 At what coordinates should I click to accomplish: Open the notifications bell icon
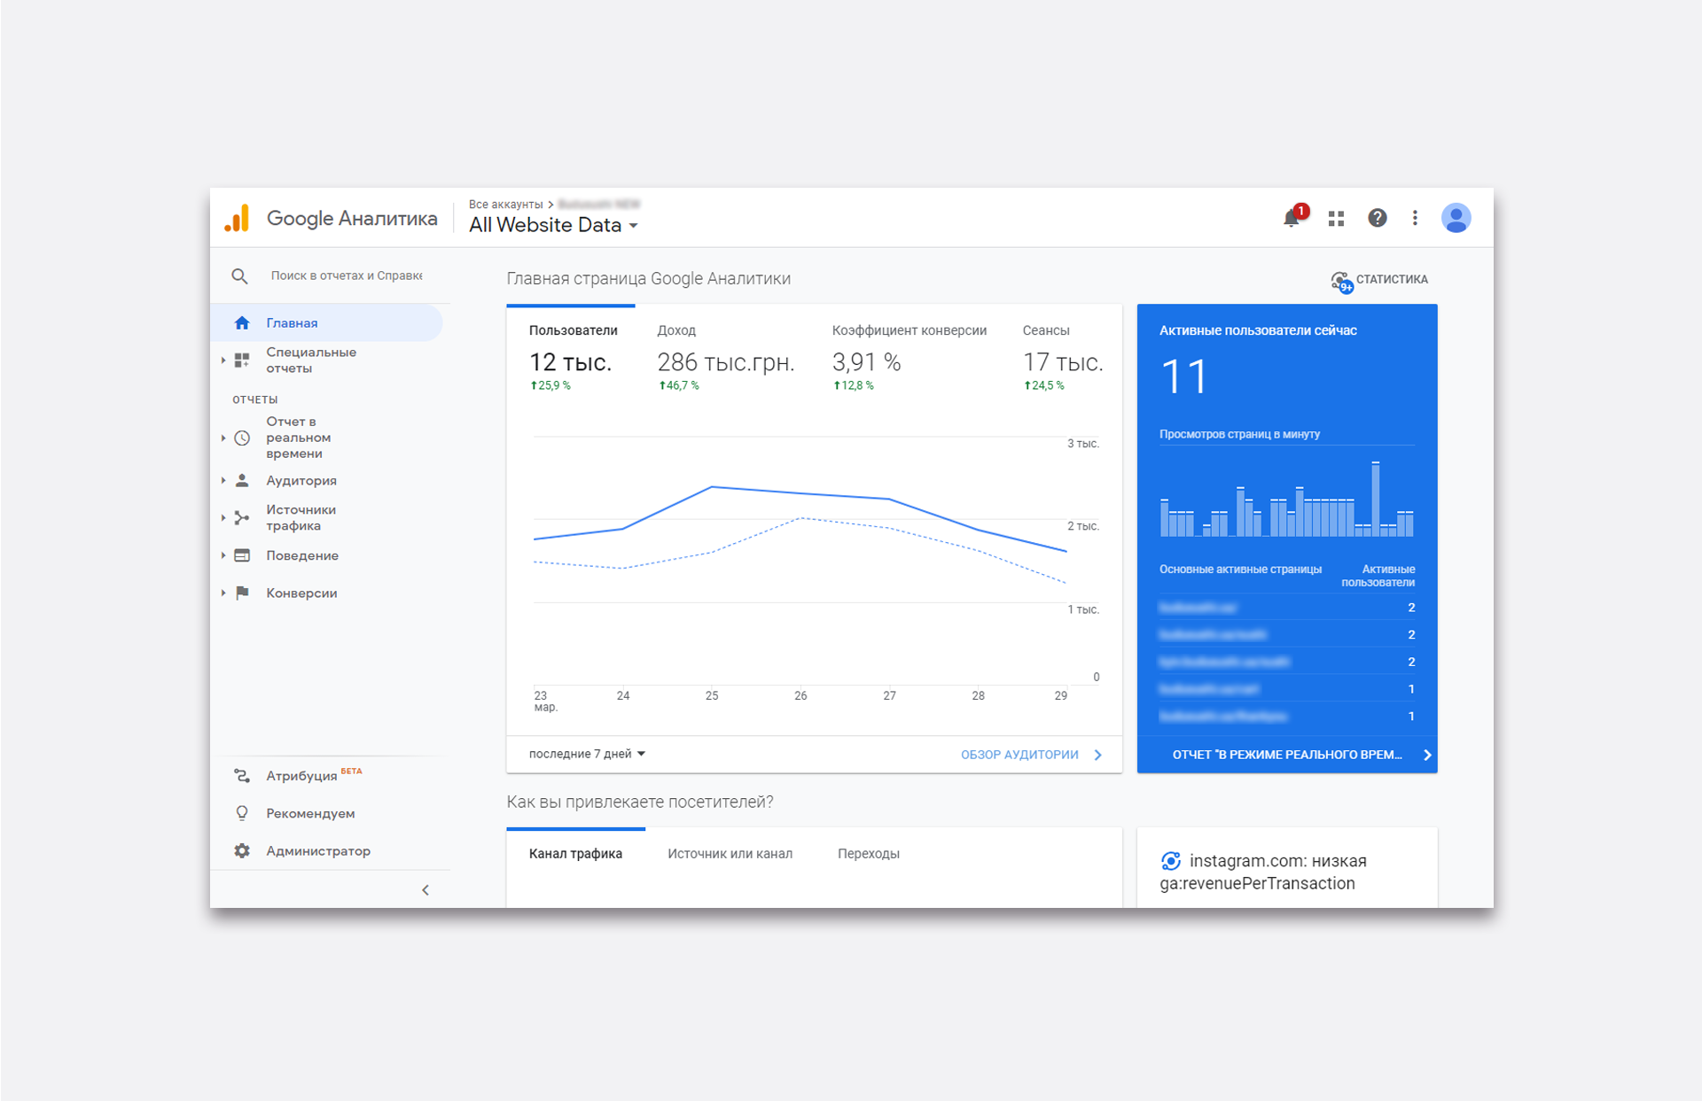coord(1292,218)
